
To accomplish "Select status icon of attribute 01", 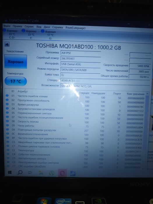I will point(7,96).
